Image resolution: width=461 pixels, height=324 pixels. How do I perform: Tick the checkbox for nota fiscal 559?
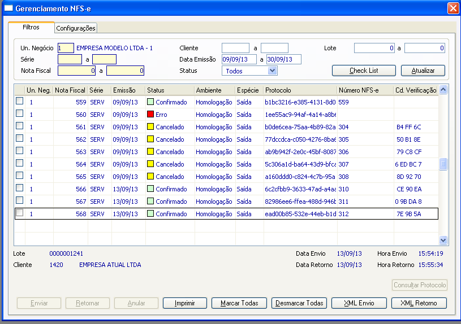click(20, 101)
